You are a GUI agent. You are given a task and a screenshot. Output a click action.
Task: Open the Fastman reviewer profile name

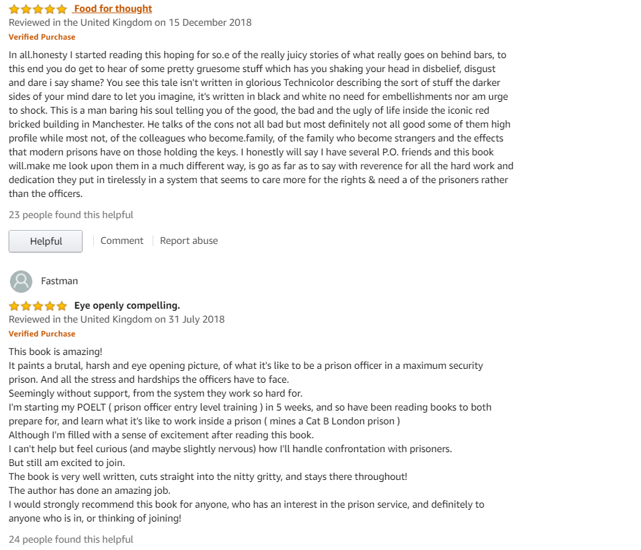click(x=59, y=281)
